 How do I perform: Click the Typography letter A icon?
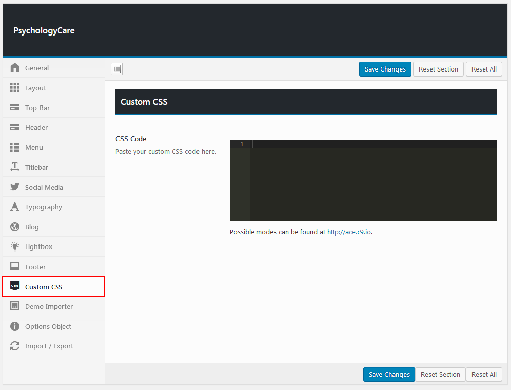[x=15, y=207]
